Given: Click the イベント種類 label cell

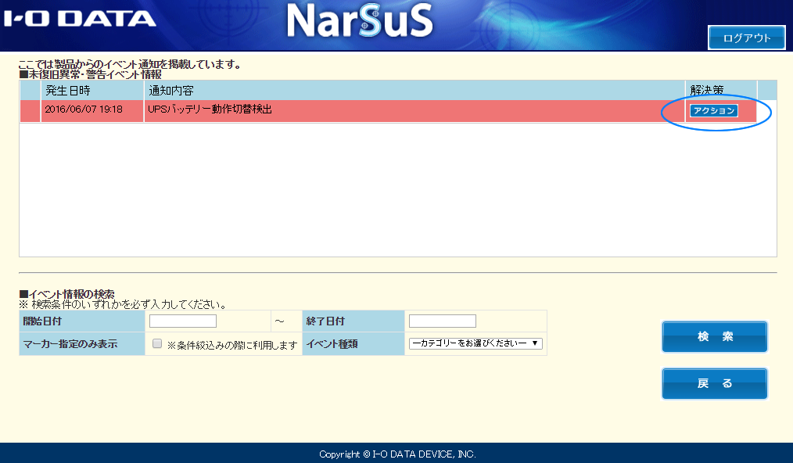Looking at the screenshot, I should (353, 344).
